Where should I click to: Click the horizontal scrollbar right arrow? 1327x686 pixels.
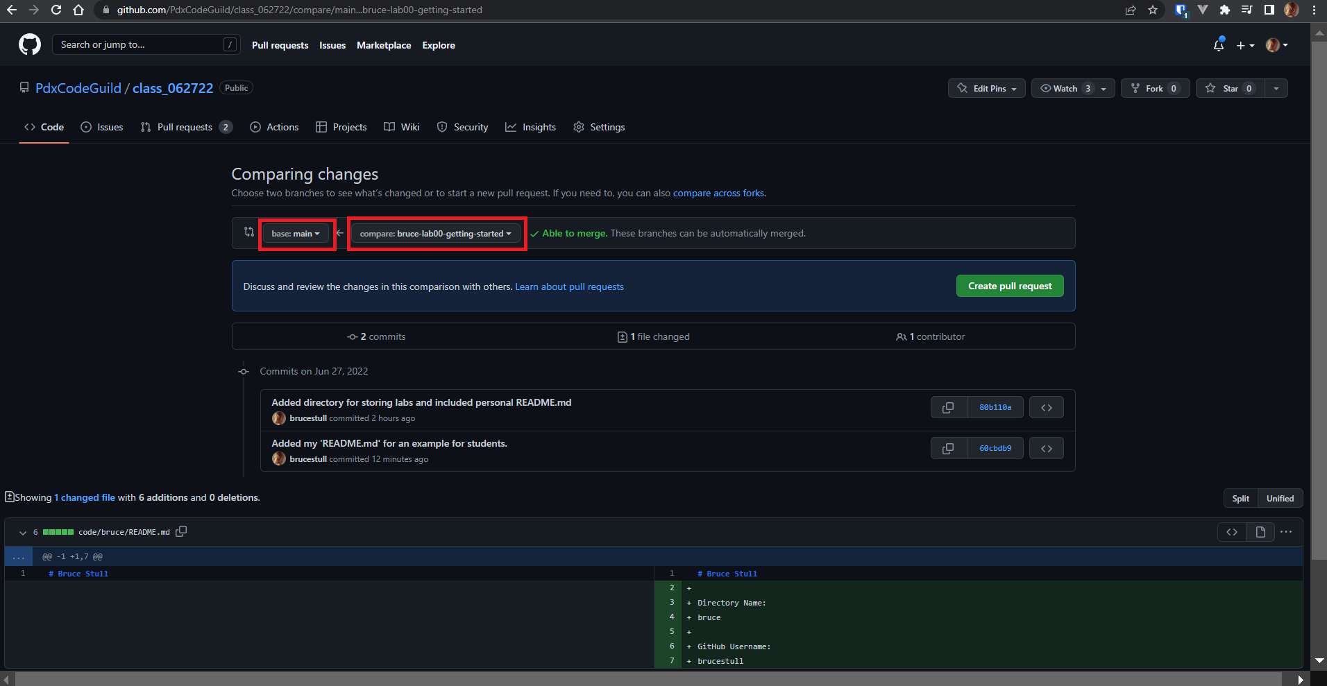click(1301, 679)
